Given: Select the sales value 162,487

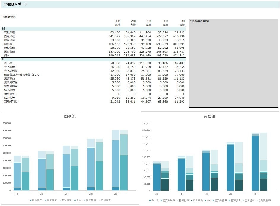Looking at the screenshot, I should point(179,63).
